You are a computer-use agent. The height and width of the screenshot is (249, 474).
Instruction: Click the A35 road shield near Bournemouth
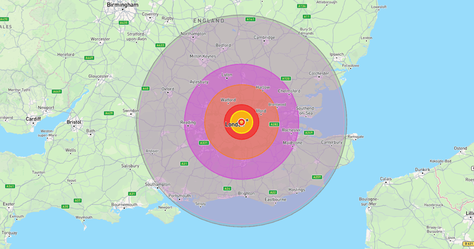pos(65,206)
